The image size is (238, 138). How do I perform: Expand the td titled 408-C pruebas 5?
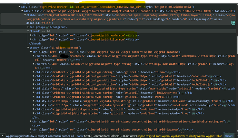[34, 56]
